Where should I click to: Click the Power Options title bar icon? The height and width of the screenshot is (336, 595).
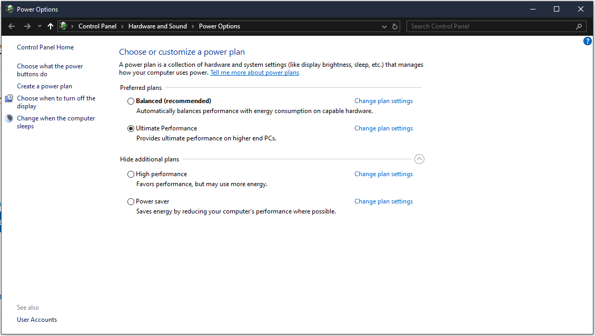tap(9, 9)
